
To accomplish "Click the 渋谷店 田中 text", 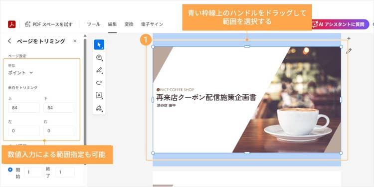I will [x=166, y=105].
